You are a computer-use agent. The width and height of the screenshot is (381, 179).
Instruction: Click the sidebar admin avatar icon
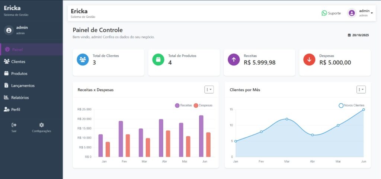coord(9,30)
